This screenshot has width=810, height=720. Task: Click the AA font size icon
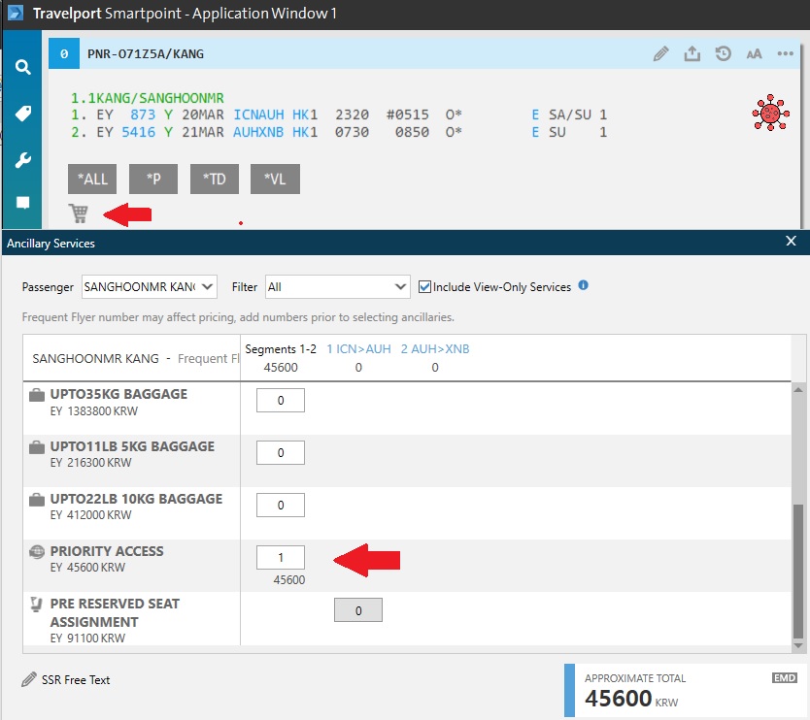[x=755, y=53]
